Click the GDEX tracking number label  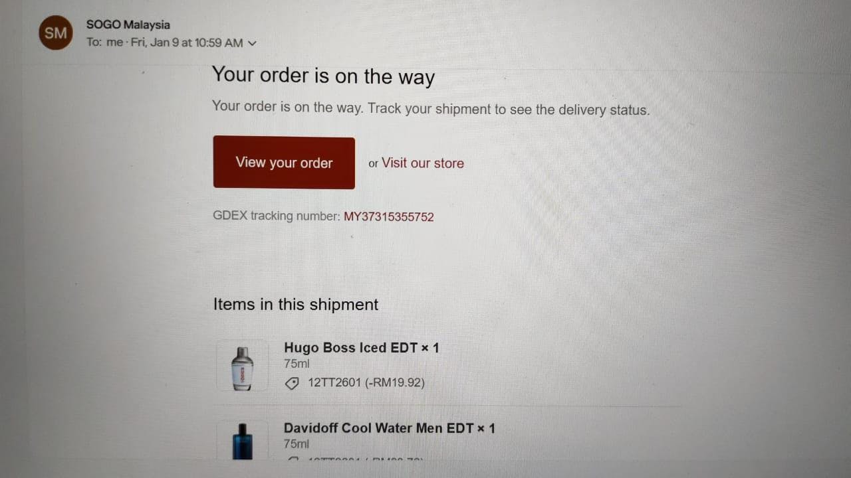pos(277,216)
